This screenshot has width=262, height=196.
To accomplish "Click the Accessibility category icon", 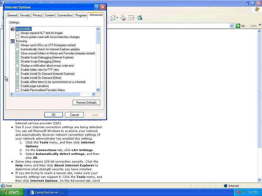I will point(13,29).
